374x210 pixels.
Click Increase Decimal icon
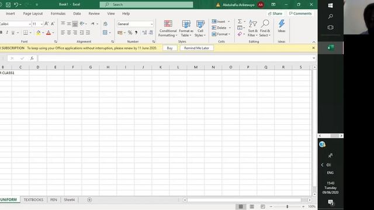[x=144, y=33]
